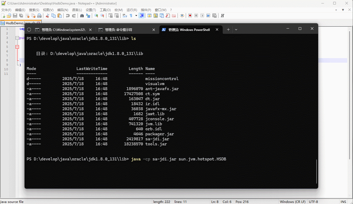This screenshot has width=353, height=204.
Task: Click the Redo arrow icon
Action: [x=74, y=16]
